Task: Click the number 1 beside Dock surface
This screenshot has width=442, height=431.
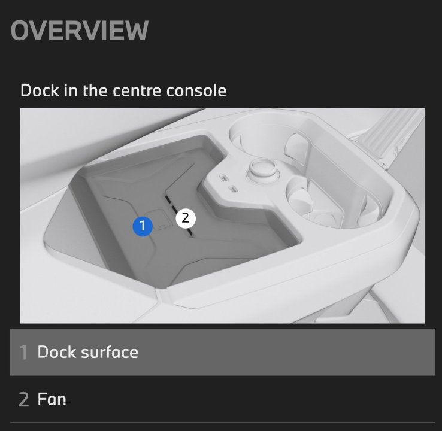Action: [x=23, y=353]
